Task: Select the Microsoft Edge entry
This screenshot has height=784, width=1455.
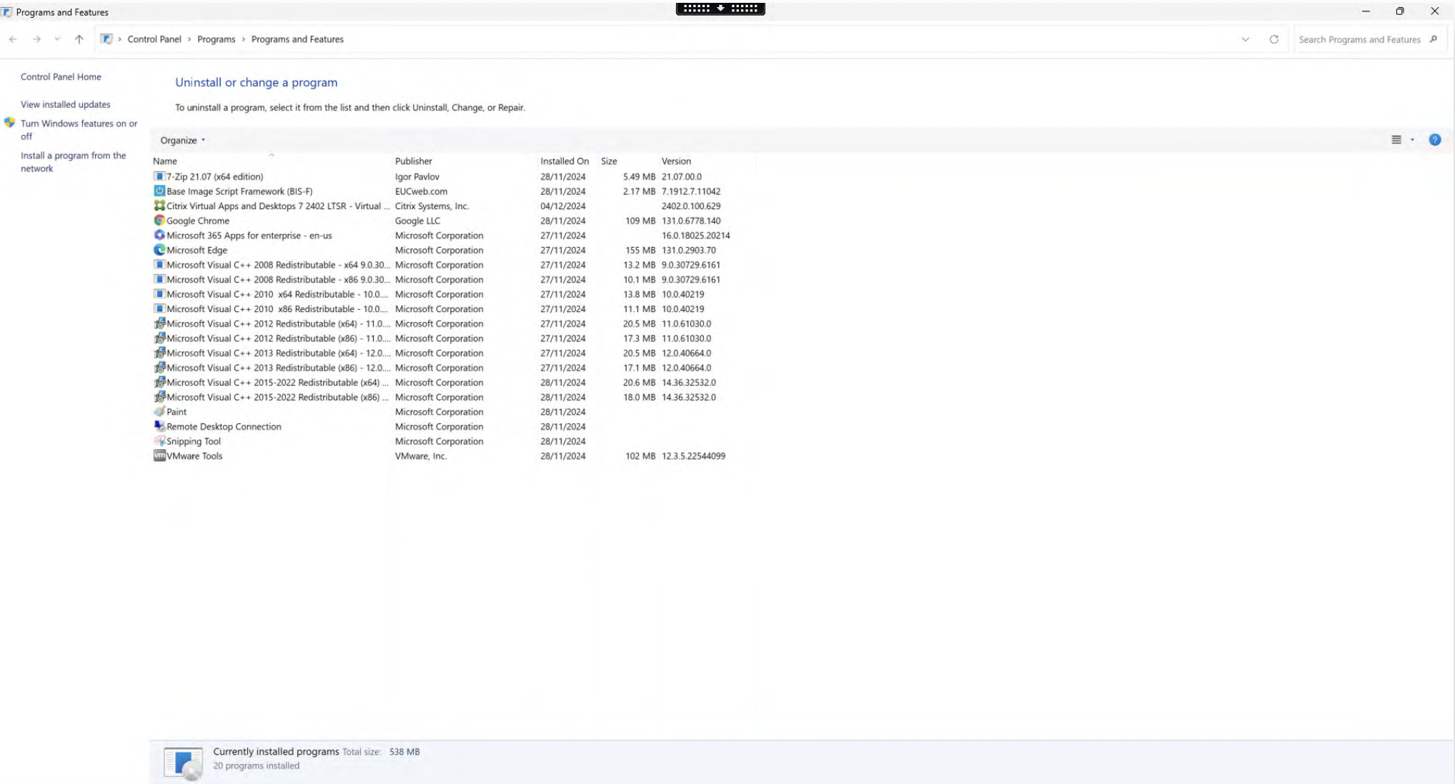Action: [197, 250]
